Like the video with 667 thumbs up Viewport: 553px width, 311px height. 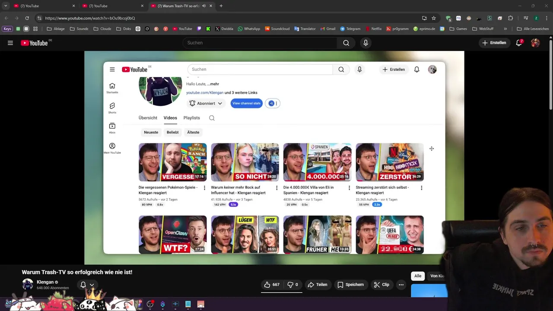coord(272,285)
